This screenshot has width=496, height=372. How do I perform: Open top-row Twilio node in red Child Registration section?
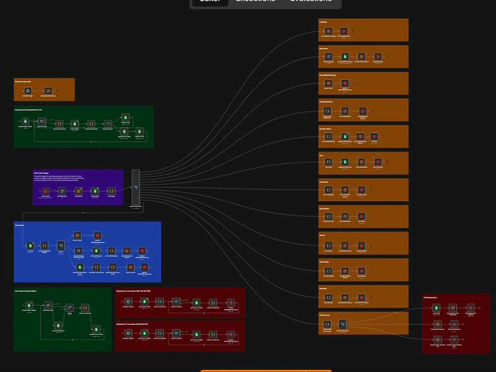[470, 308]
